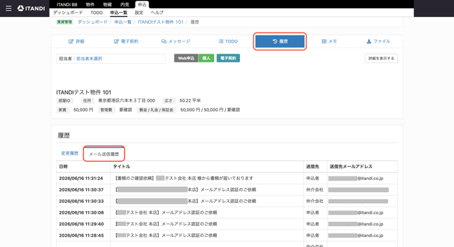Click the email address in the 11:30:08 row
The image size is (454, 247).
[x=356, y=212]
